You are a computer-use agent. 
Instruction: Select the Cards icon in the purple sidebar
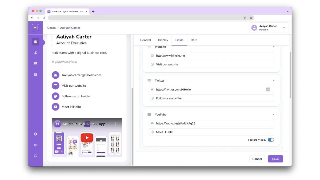coord(35,42)
